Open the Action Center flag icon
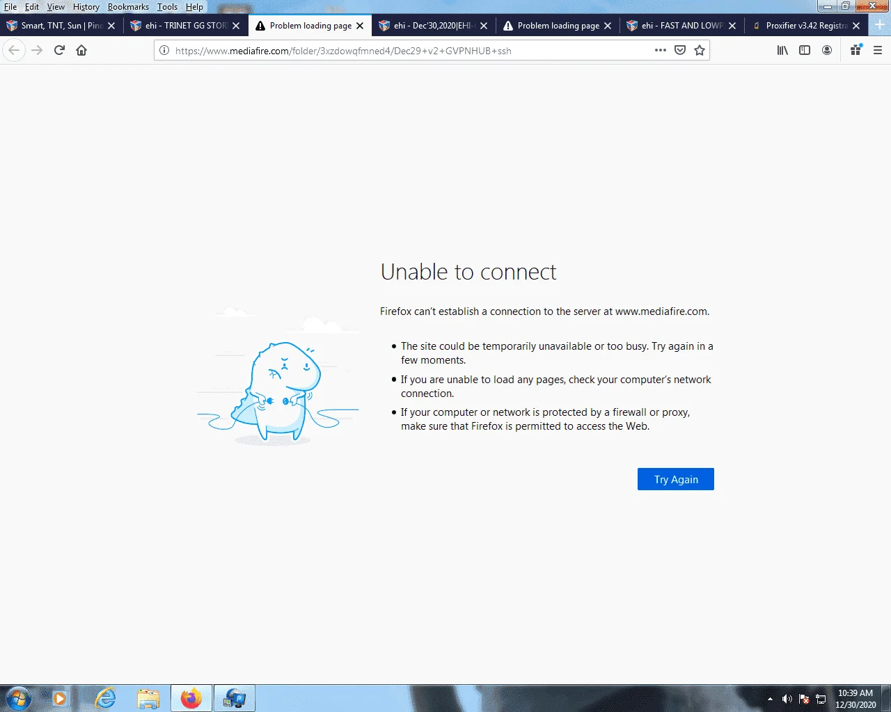The image size is (891, 712). (804, 699)
